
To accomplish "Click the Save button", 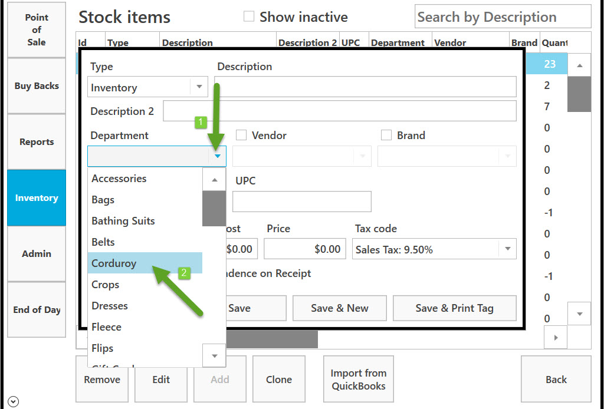I will 256,308.
